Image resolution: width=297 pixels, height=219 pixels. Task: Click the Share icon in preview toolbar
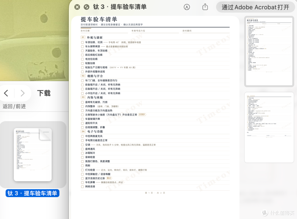point(205,7)
